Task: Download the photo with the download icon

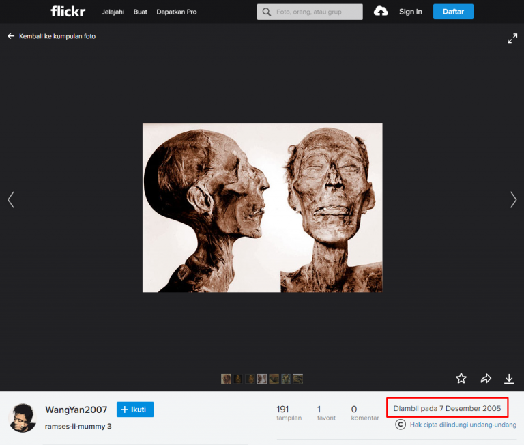Action: [509, 379]
